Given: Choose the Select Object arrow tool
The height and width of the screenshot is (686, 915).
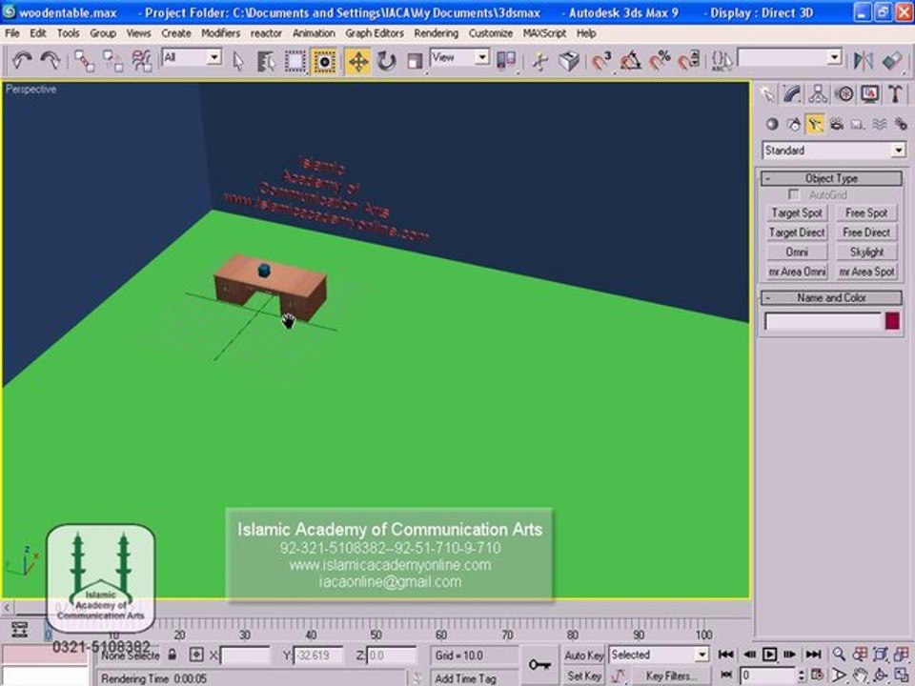Looking at the screenshot, I should (x=238, y=61).
